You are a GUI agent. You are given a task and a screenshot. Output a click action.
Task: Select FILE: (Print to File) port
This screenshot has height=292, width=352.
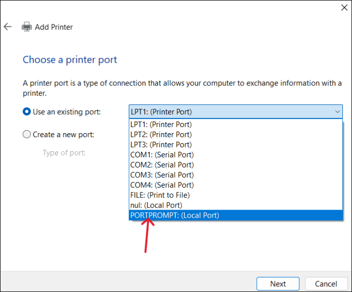coord(160,195)
